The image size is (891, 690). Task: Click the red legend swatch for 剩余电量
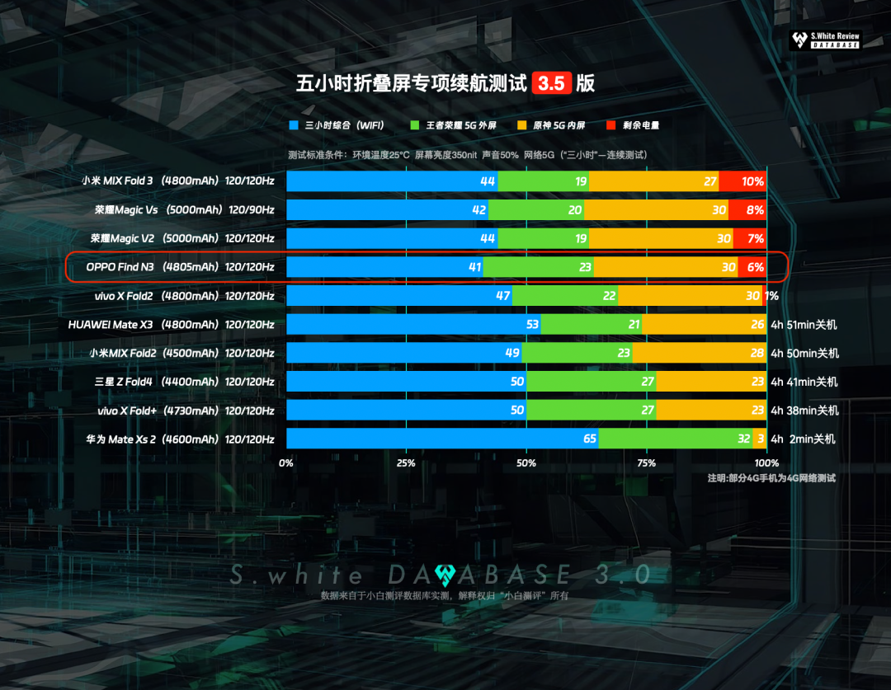pos(610,125)
